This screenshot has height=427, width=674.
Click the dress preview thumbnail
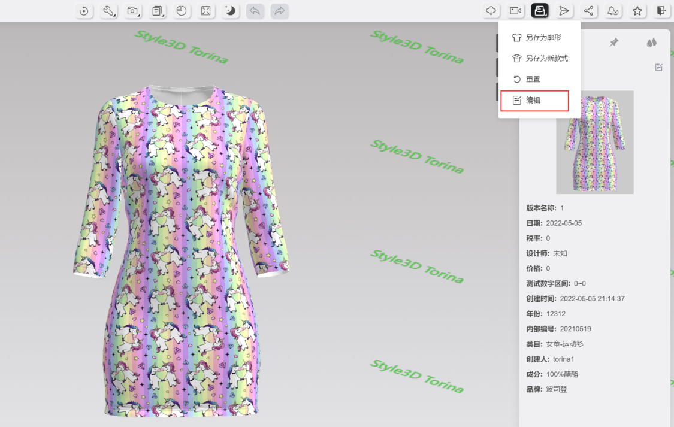(x=594, y=142)
